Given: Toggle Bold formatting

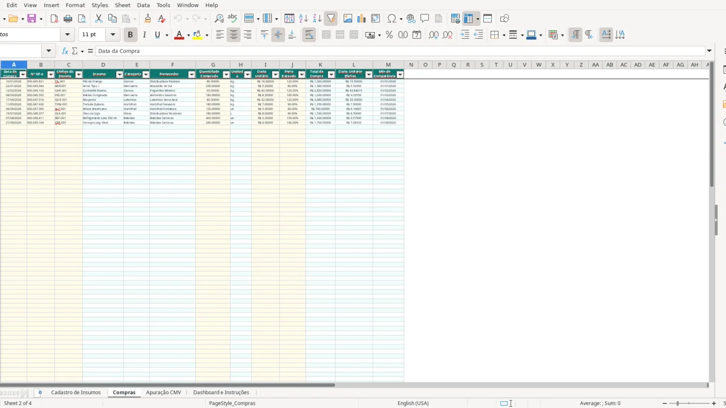Looking at the screenshot, I should (x=130, y=35).
